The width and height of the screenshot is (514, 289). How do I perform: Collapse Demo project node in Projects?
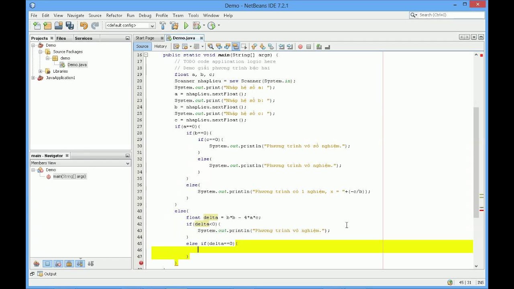click(33, 45)
